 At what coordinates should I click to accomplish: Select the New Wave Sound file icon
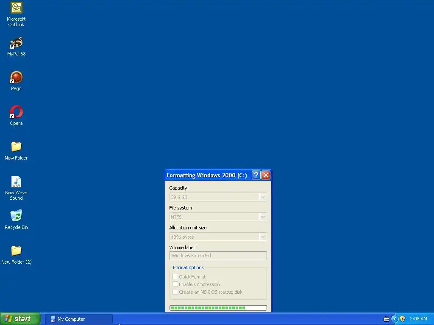point(16,188)
